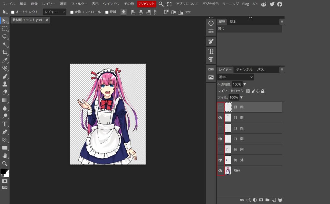330x204 pixels.
Task: Open the ラーニング link
Action: point(230,4)
